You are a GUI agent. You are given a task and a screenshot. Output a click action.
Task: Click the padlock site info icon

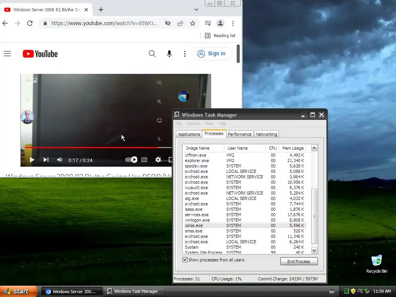pyautogui.click(x=45, y=23)
